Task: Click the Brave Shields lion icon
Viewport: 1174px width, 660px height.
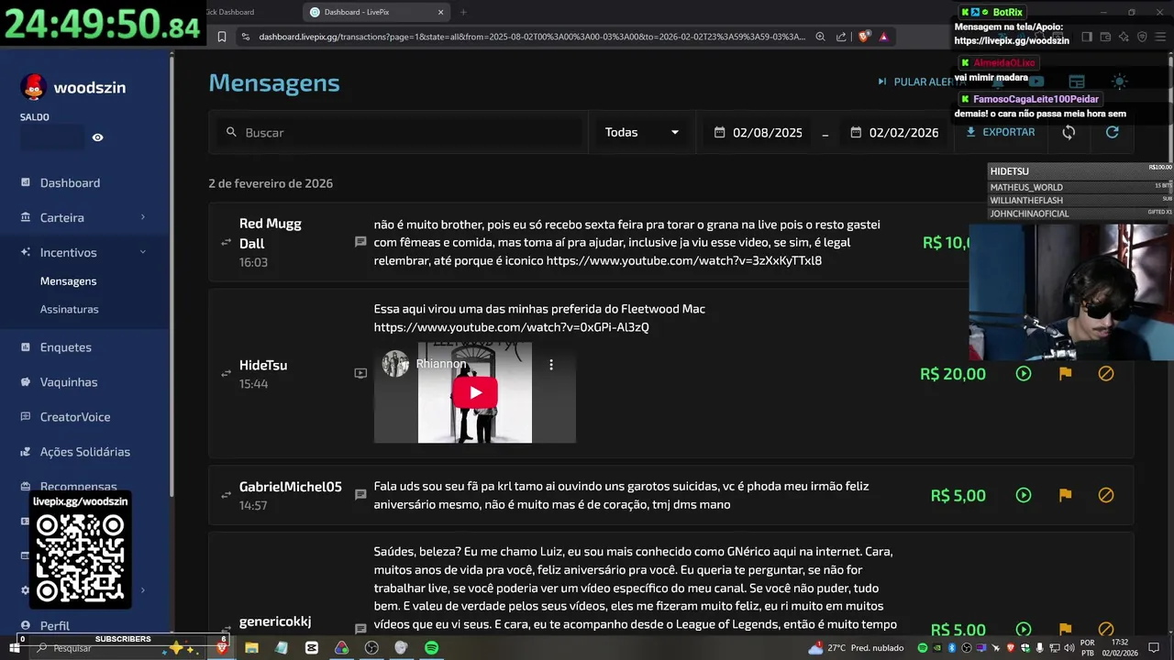Action: pos(863,37)
